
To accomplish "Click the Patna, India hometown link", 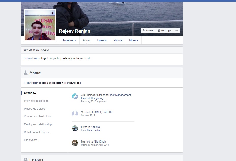I will click(x=93, y=130).
